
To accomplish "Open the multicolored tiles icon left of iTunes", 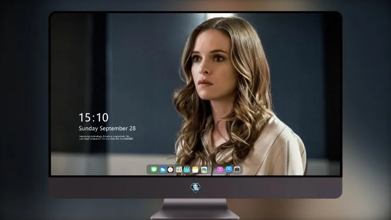I will [204, 170].
